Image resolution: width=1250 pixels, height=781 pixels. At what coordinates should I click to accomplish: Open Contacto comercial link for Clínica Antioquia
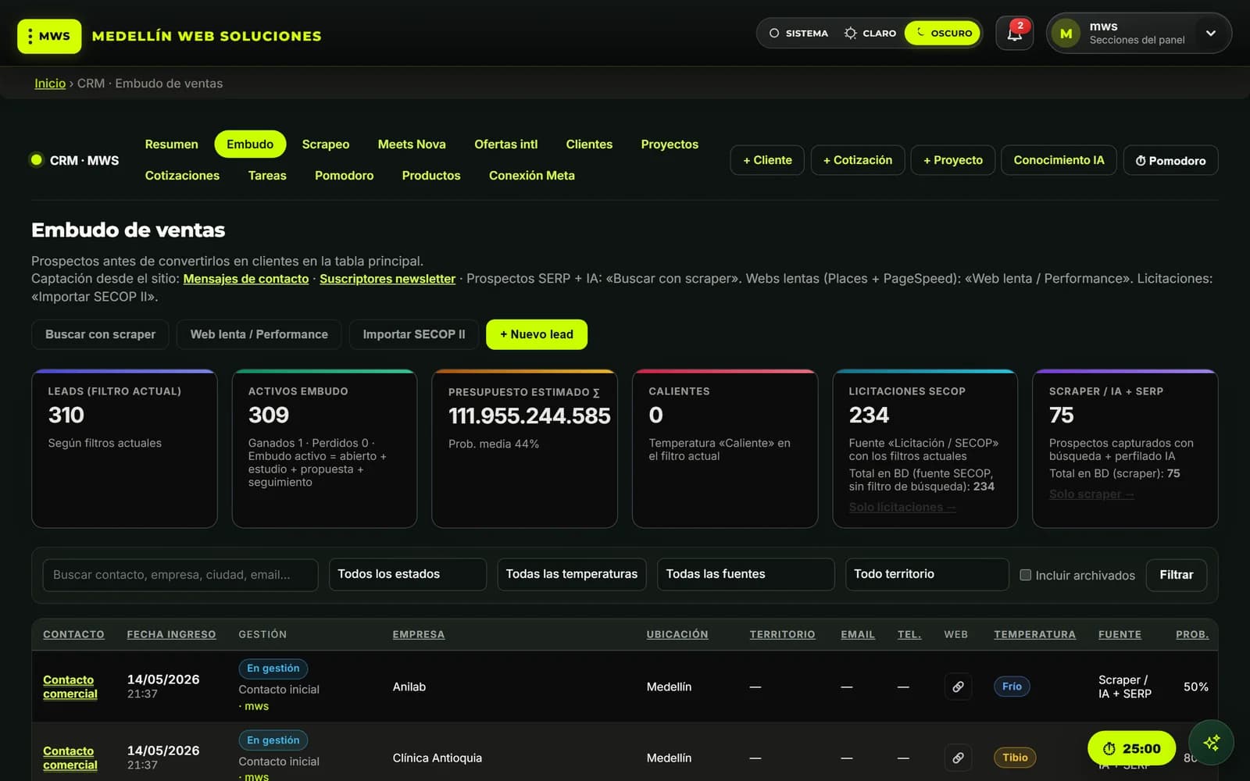click(70, 758)
